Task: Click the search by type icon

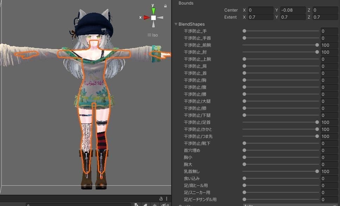Action: tap(137, 204)
